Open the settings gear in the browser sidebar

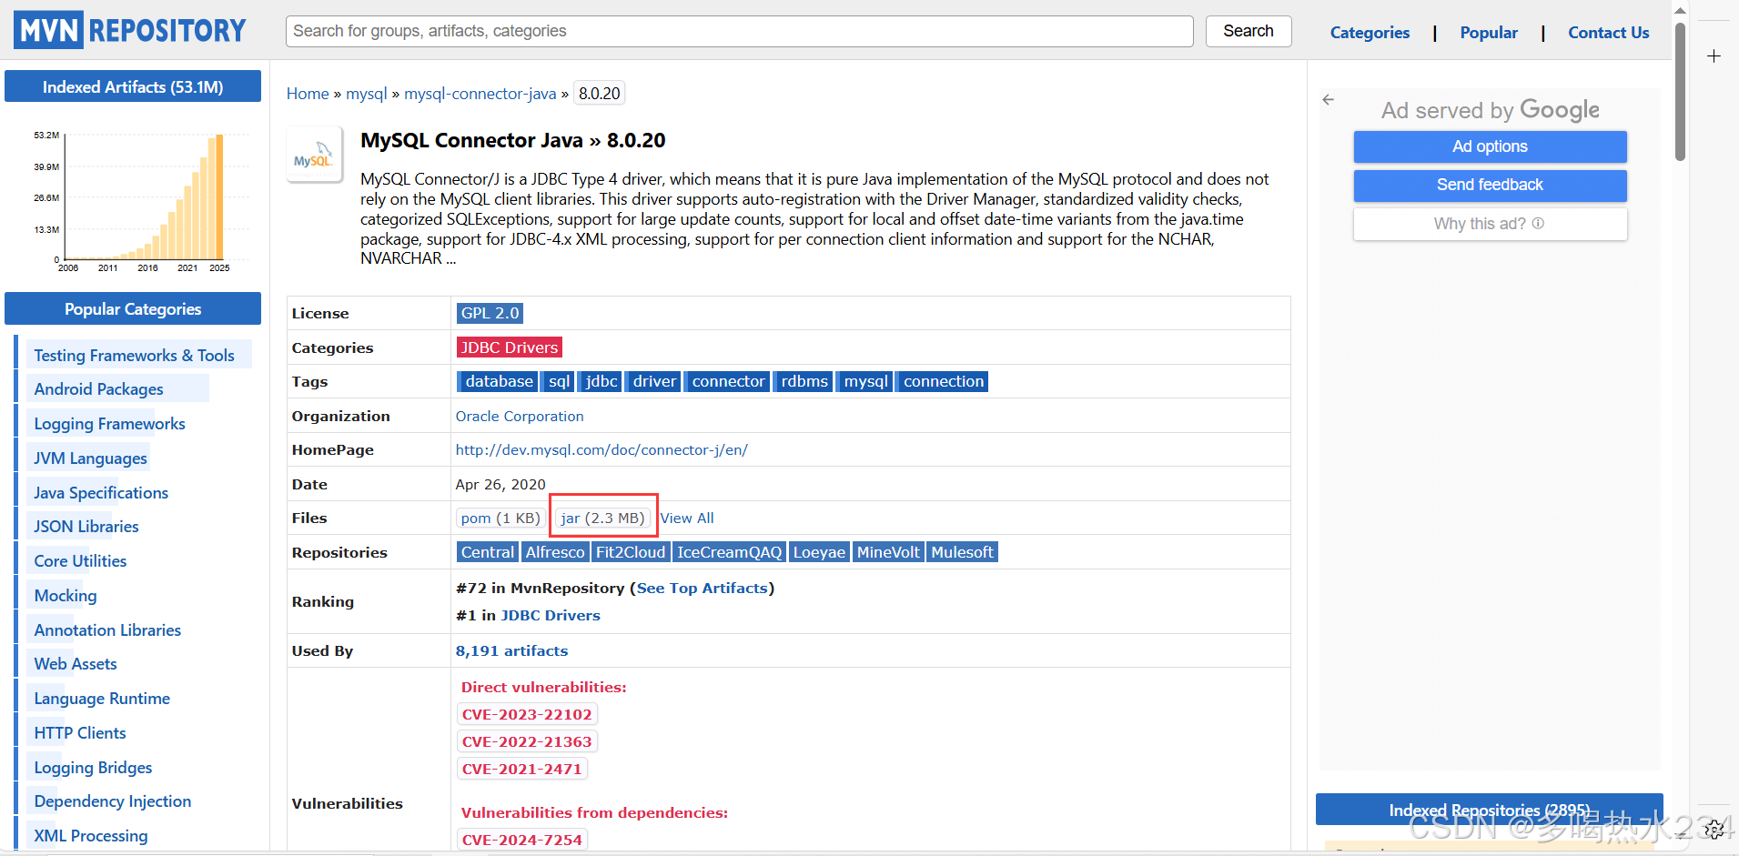click(x=1715, y=829)
